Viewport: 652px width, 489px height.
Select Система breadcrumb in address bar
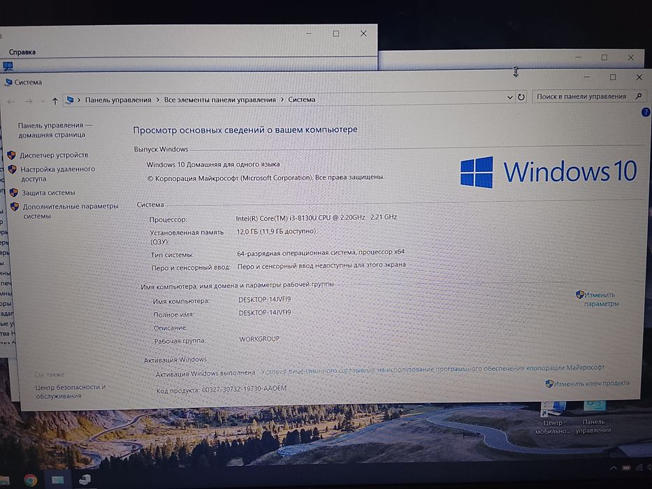(301, 99)
